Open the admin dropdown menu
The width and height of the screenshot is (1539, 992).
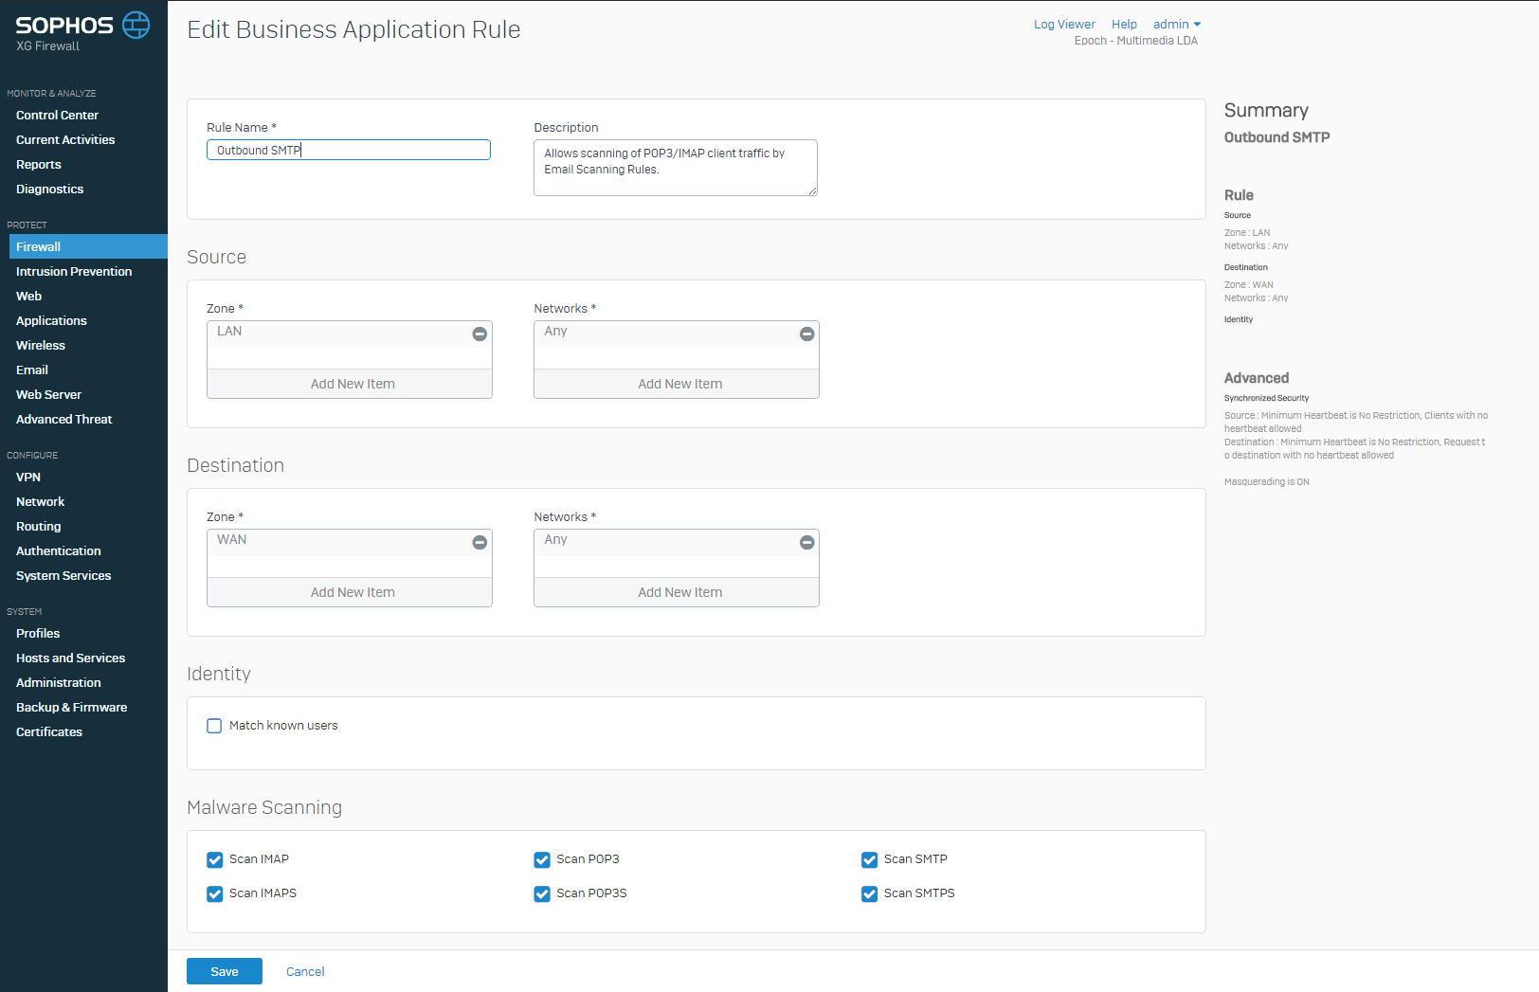point(1177,25)
